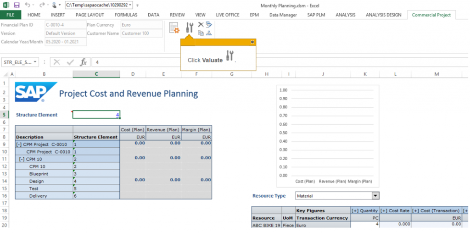Switch to the INSERT ribbon tab
The image size is (470, 233).
[58, 15]
